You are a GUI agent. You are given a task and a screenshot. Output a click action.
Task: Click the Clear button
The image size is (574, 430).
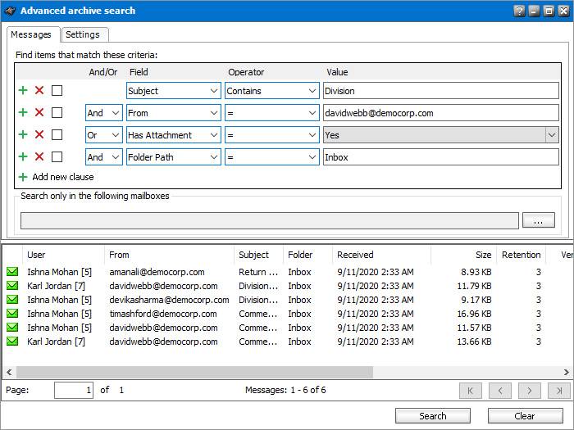[525, 416]
